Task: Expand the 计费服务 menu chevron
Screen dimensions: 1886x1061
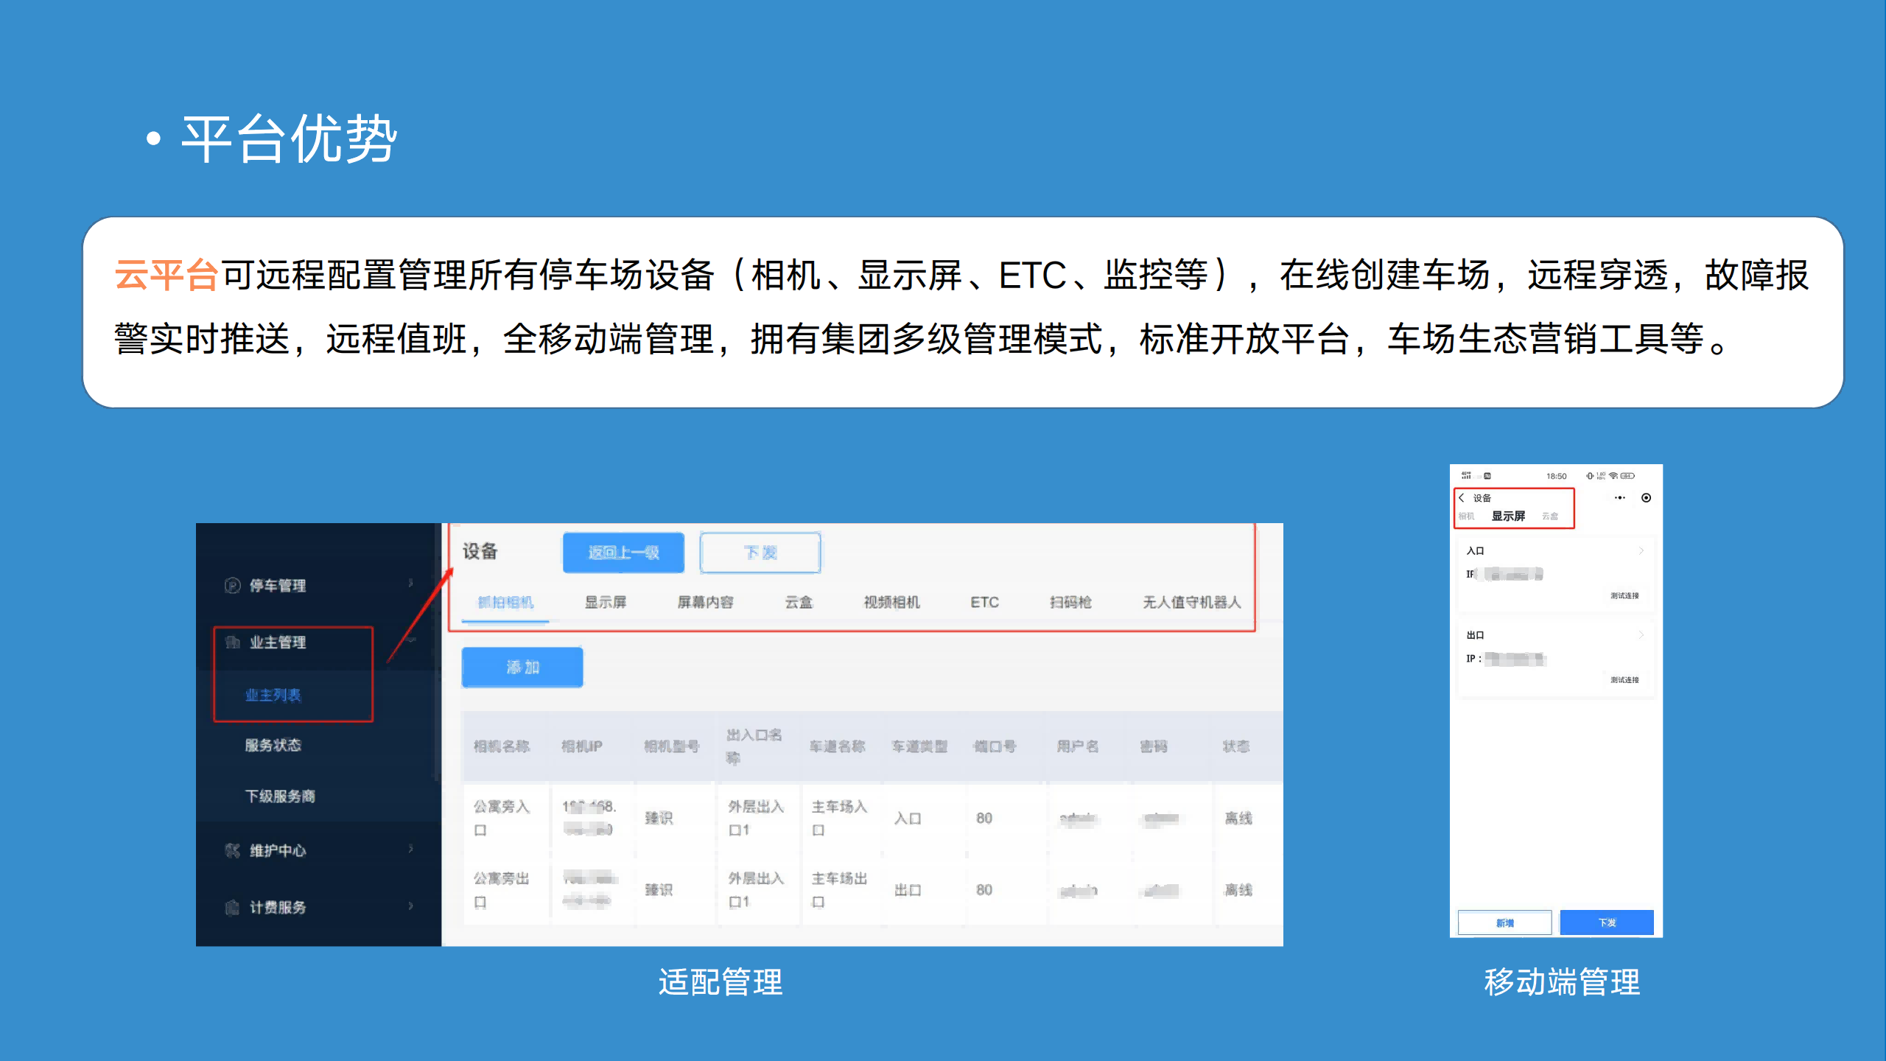Action: [410, 906]
